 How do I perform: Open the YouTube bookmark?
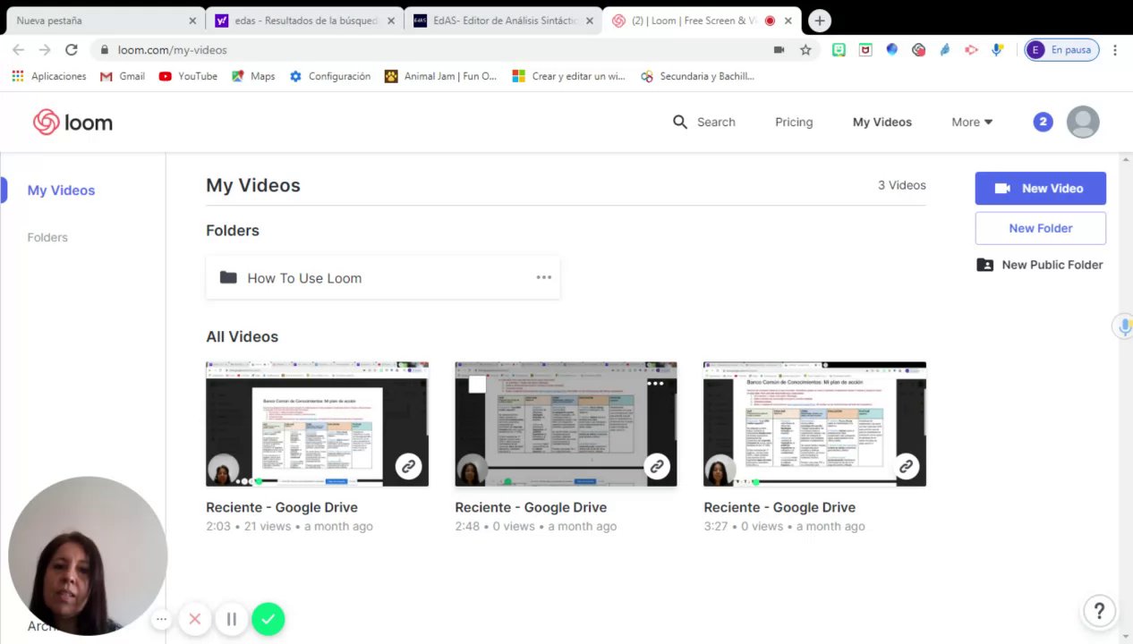click(188, 76)
